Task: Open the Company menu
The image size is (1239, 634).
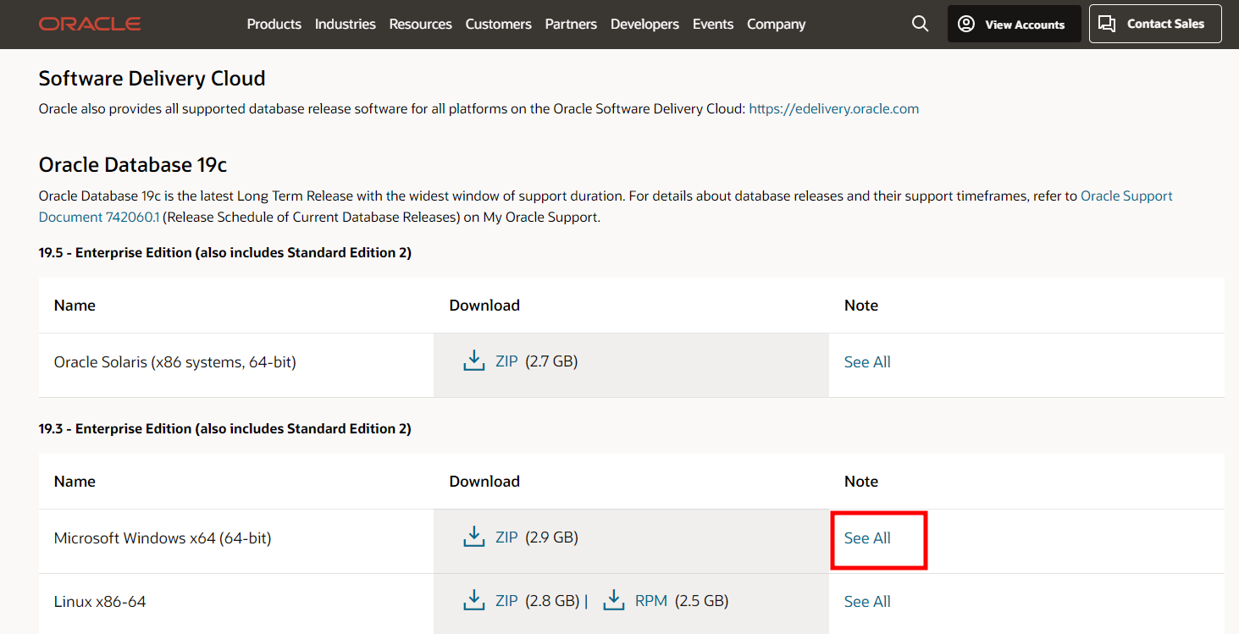Action: pos(777,25)
